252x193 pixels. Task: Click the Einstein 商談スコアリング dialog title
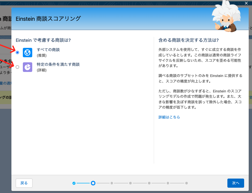[48, 18]
